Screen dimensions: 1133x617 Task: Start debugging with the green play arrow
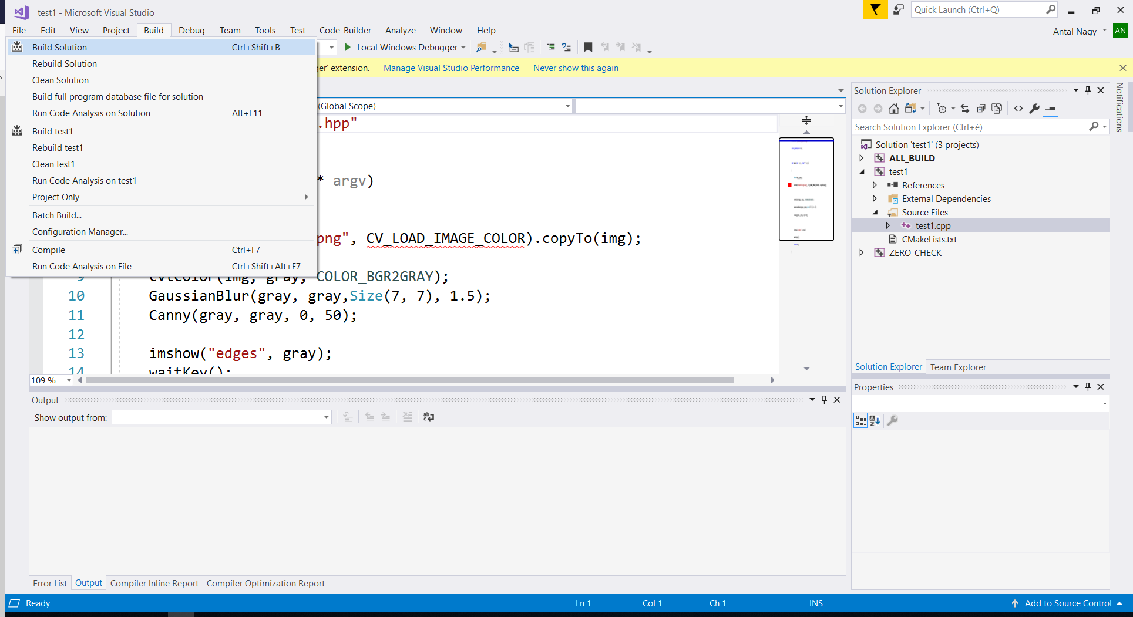pyautogui.click(x=347, y=47)
